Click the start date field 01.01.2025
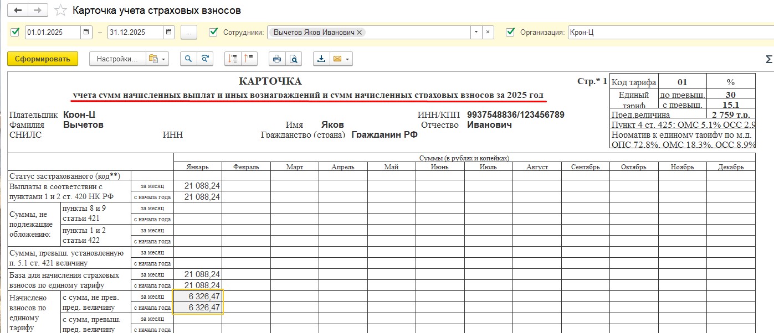The height and width of the screenshot is (333, 774). [x=53, y=33]
